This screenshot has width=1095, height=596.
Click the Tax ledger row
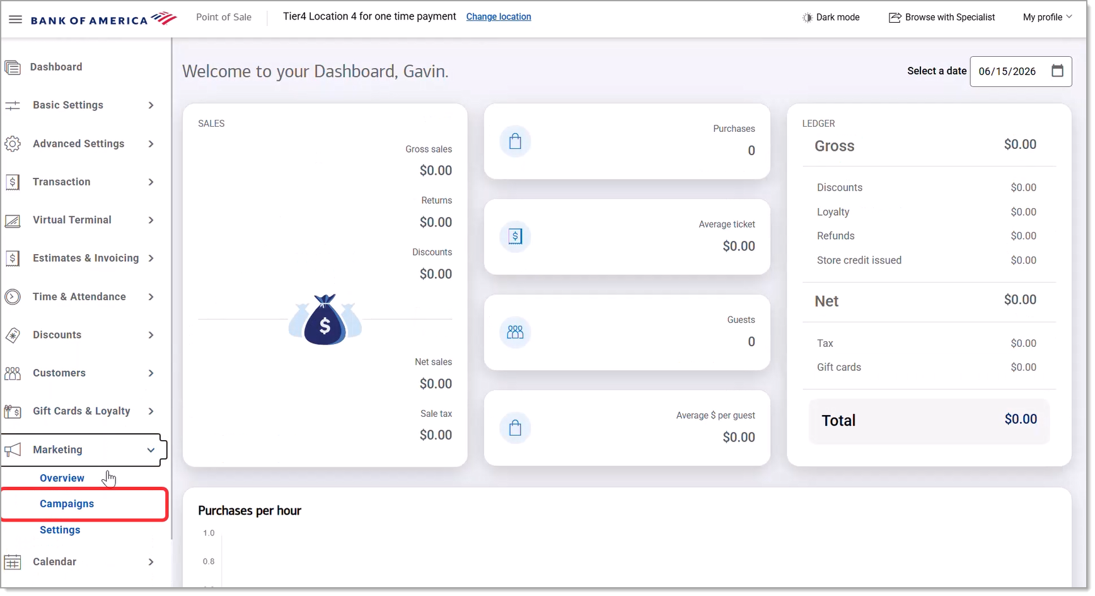(927, 344)
